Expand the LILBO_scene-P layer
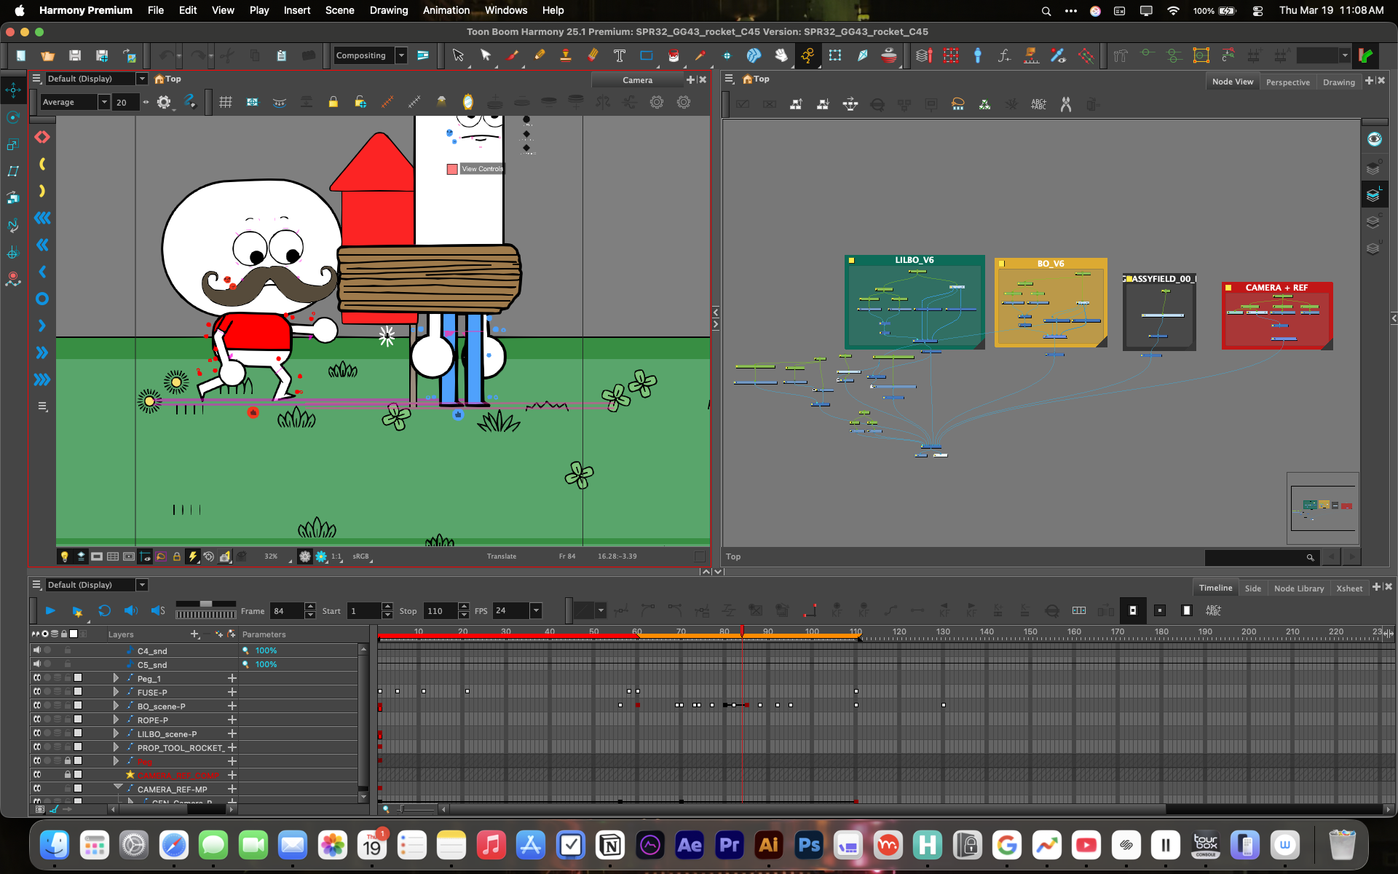This screenshot has height=874, width=1398. click(x=116, y=733)
